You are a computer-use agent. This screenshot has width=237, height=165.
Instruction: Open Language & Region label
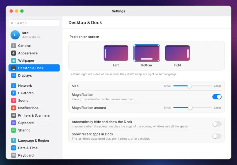33,141
